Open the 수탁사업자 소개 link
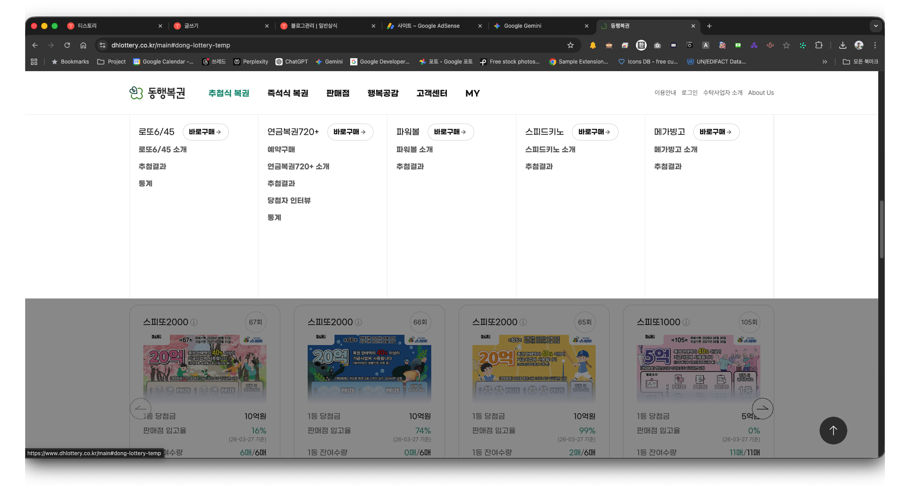 [723, 93]
